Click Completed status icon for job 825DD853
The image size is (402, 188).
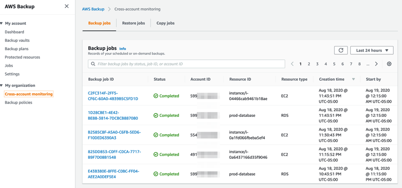point(156,154)
